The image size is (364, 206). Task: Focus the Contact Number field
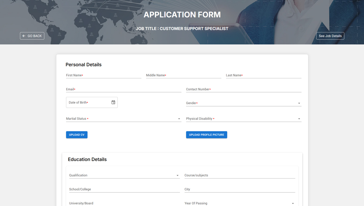(244, 89)
